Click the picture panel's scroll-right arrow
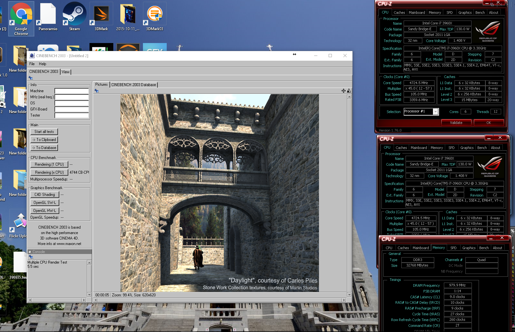 (344, 300)
